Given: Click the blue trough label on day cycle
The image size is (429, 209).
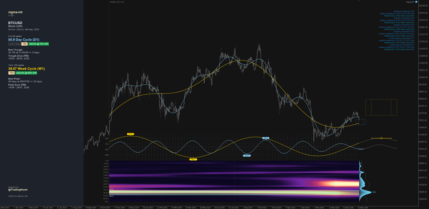Looking at the screenshot, I should pyautogui.click(x=247, y=155).
